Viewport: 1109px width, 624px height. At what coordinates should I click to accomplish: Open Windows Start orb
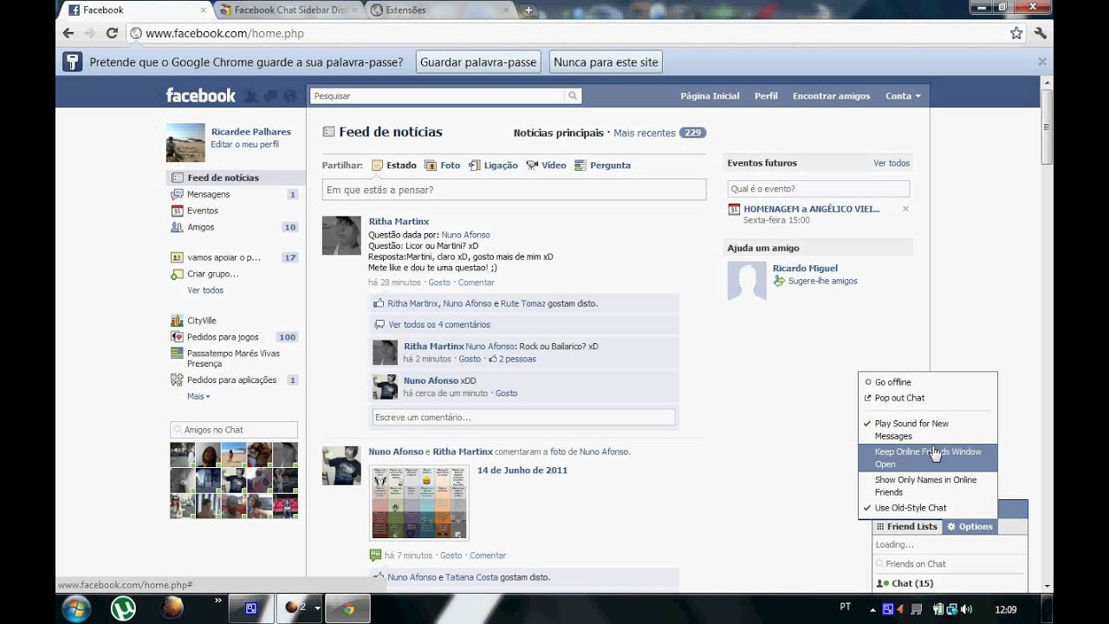[x=76, y=608]
